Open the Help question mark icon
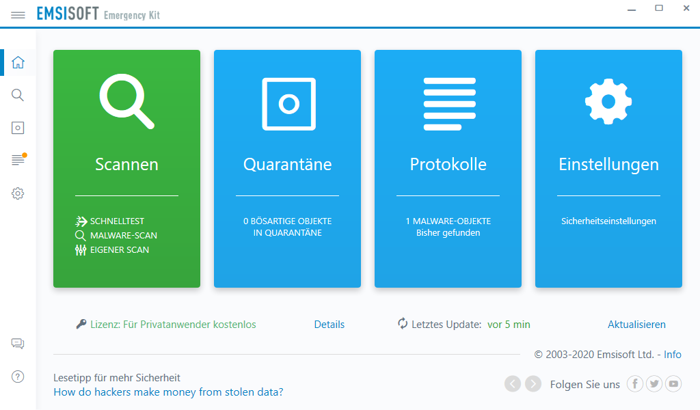 pos(18,377)
